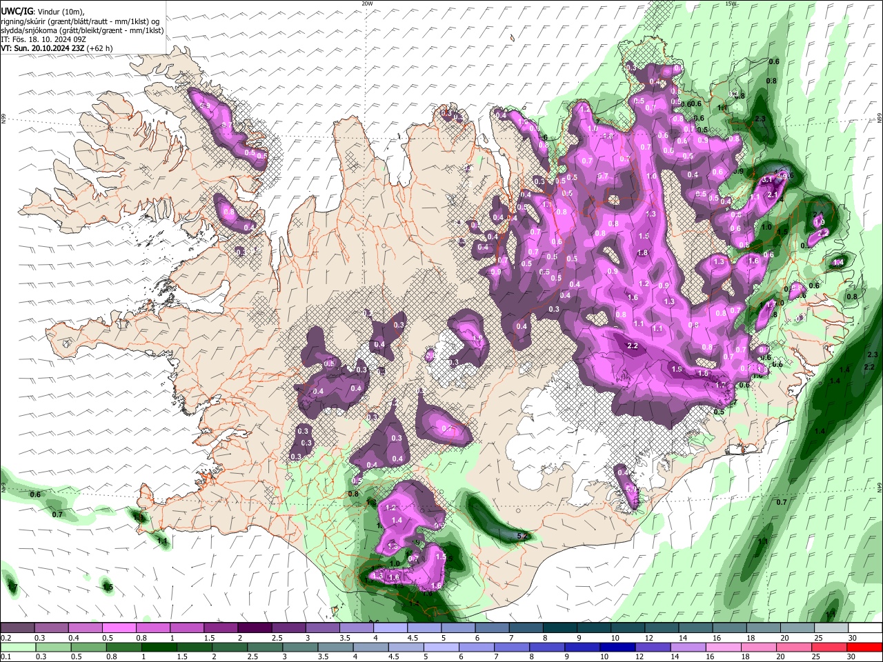Click the '3.1' value in the eastern snow patch
The image size is (883, 662).
766,180
